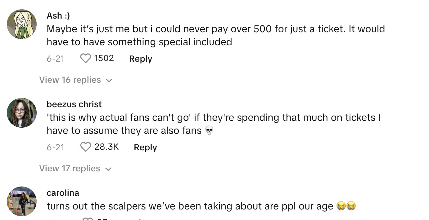Click the skull emoji in beezus christ's comment
Screen dimensions: 429x220
[x=210, y=131]
